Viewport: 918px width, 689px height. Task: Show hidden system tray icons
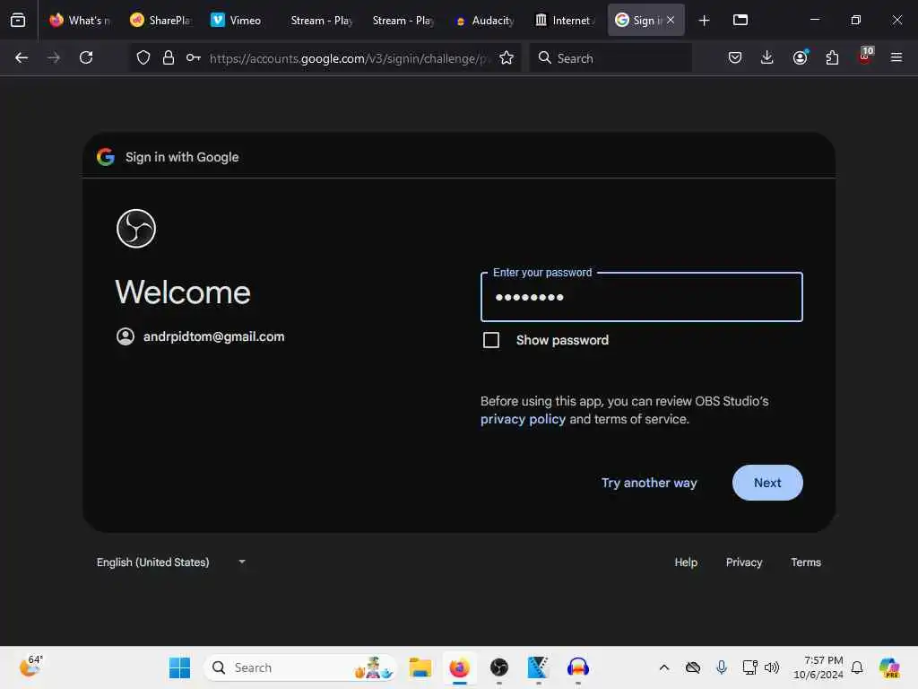pos(664,667)
